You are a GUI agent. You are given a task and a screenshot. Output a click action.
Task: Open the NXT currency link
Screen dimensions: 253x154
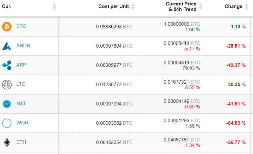[x=21, y=104]
